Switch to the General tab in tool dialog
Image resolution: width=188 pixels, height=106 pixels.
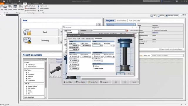pos(70,39)
